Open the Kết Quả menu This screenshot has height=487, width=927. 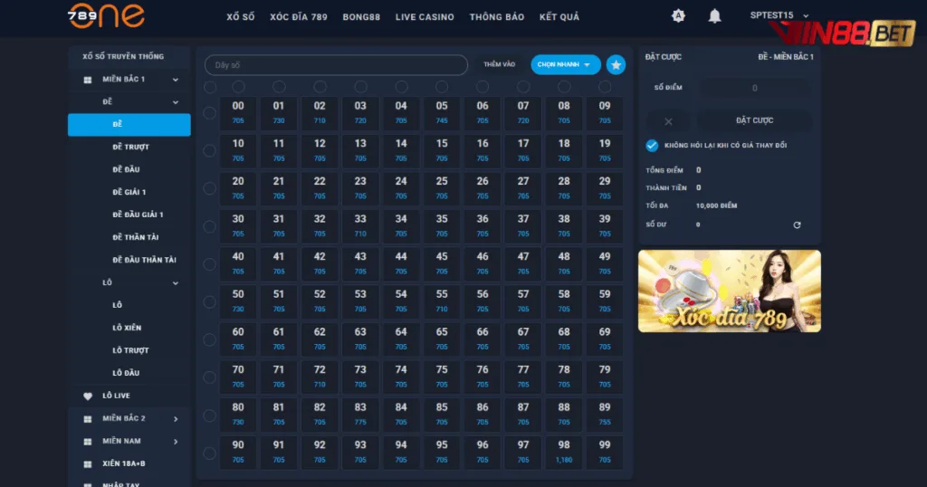(559, 17)
